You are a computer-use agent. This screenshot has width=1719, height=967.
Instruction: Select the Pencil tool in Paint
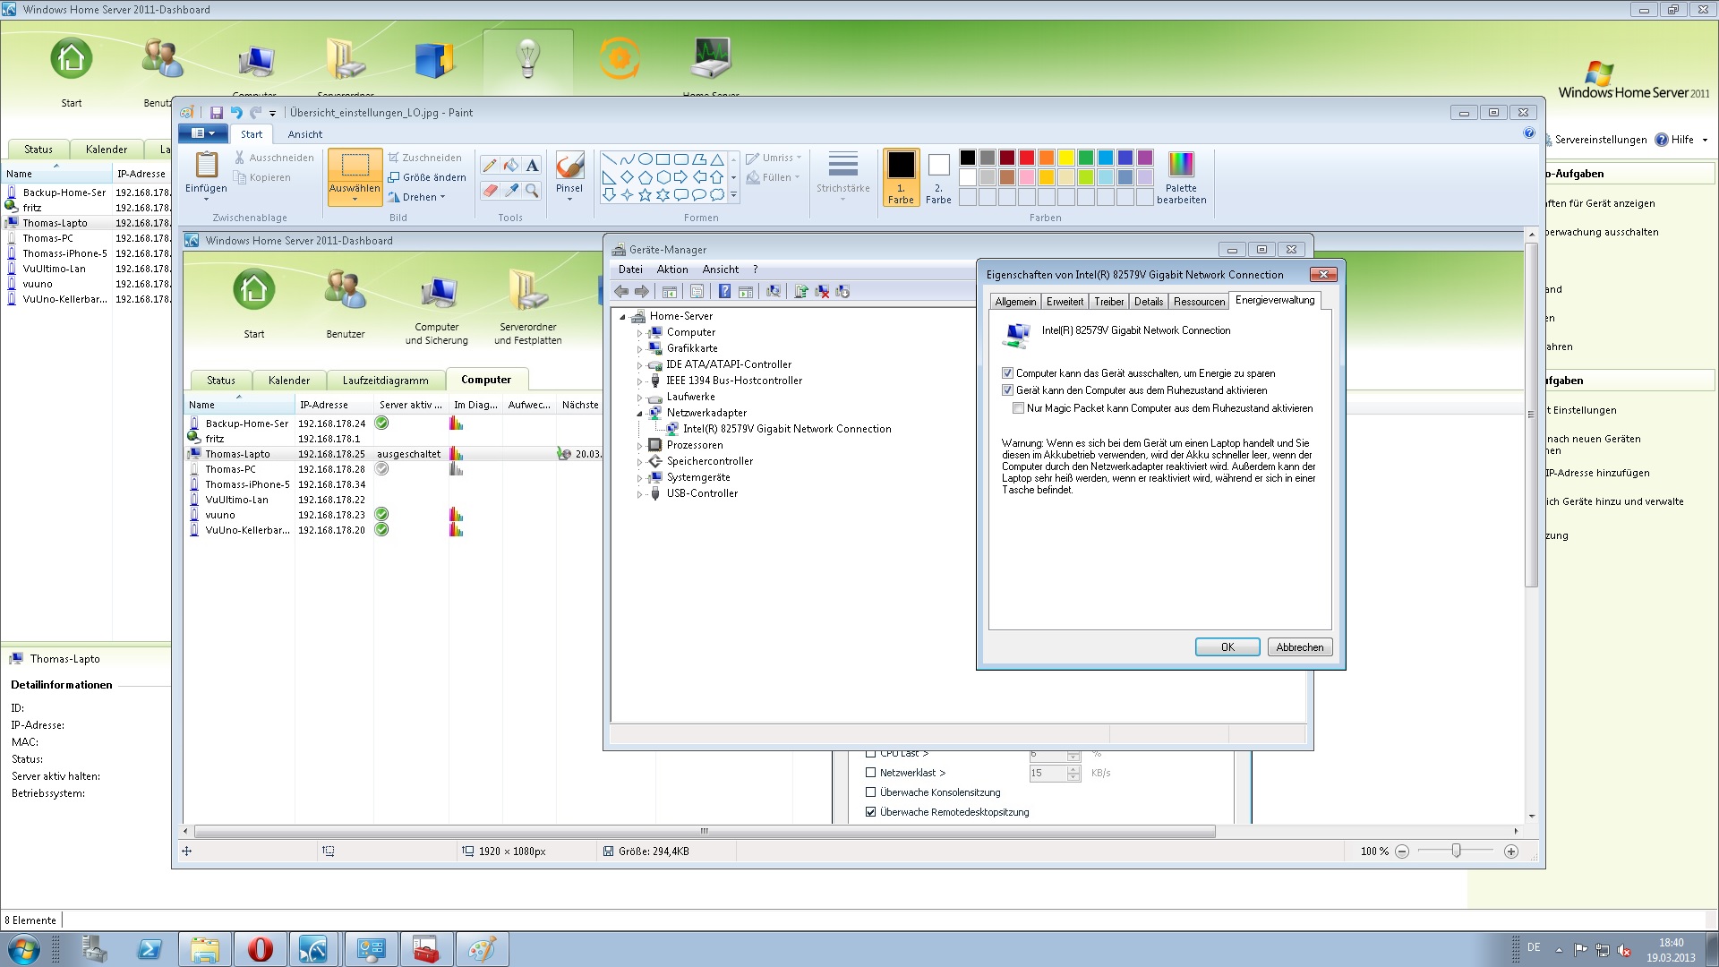[x=490, y=166]
